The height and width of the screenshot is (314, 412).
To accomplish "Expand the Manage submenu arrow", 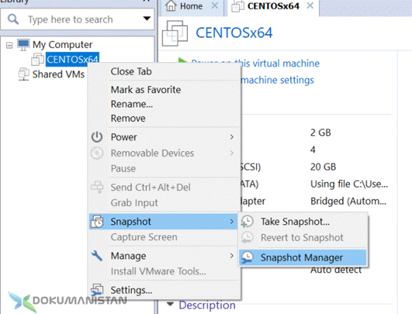I will (232, 255).
